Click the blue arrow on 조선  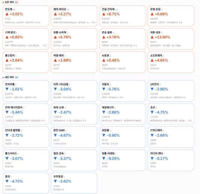tap(152, 112)
